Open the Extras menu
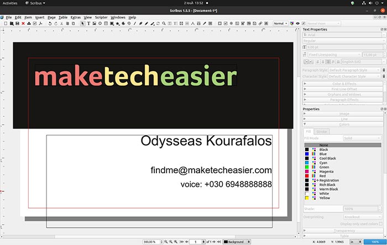Screen dimensions: 387x245 pyautogui.click(x=76, y=17)
